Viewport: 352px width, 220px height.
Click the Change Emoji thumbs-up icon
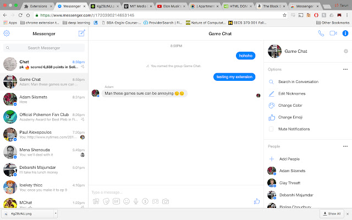pyautogui.click(x=271, y=117)
